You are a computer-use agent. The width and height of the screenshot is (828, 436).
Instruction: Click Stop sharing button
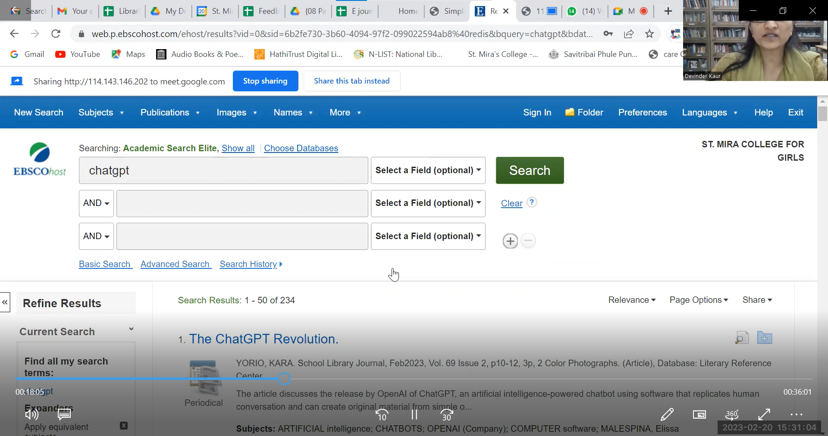click(265, 81)
